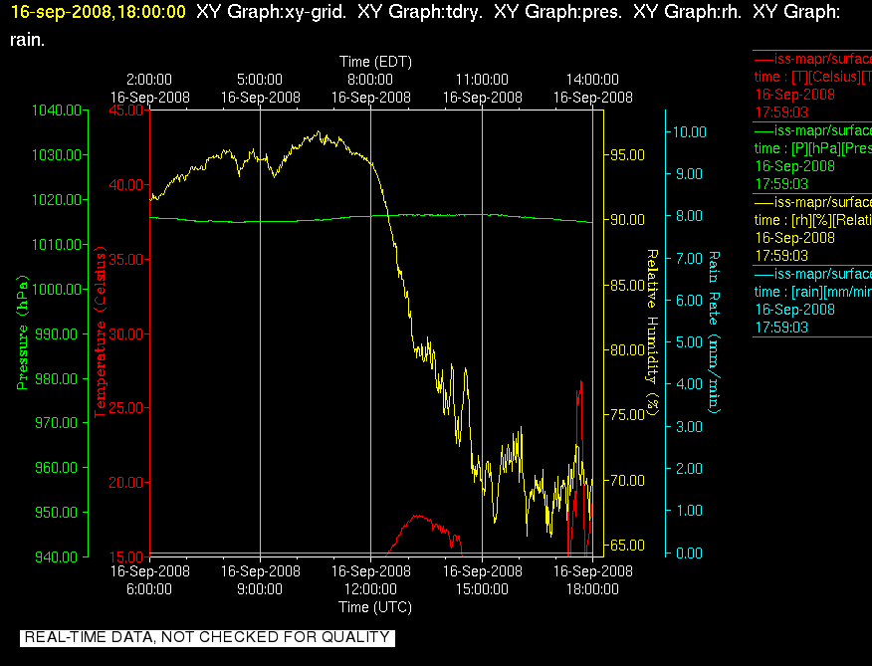Select the cyan rain rate legend entry
The image size is (872, 666).
812,301
